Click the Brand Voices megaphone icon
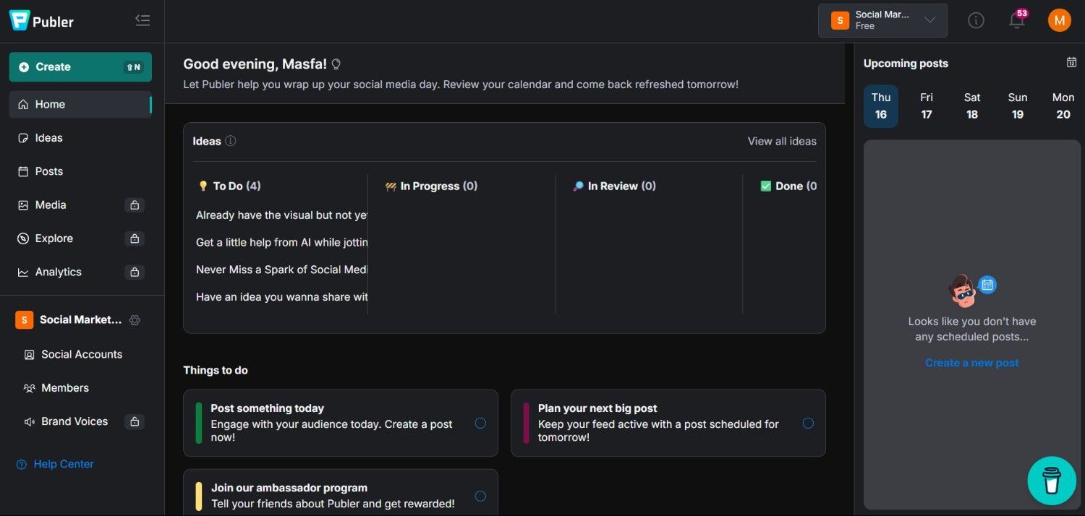Screen dimensions: 1085x516 point(30,421)
